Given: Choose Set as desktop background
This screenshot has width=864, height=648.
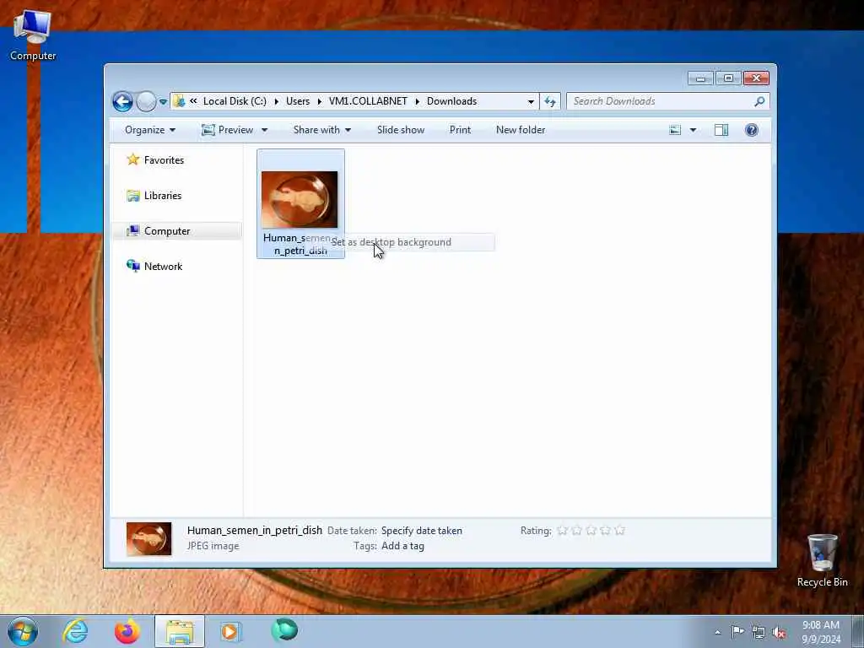Looking at the screenshot, I should pyautogui.click(x=391, y=242).
